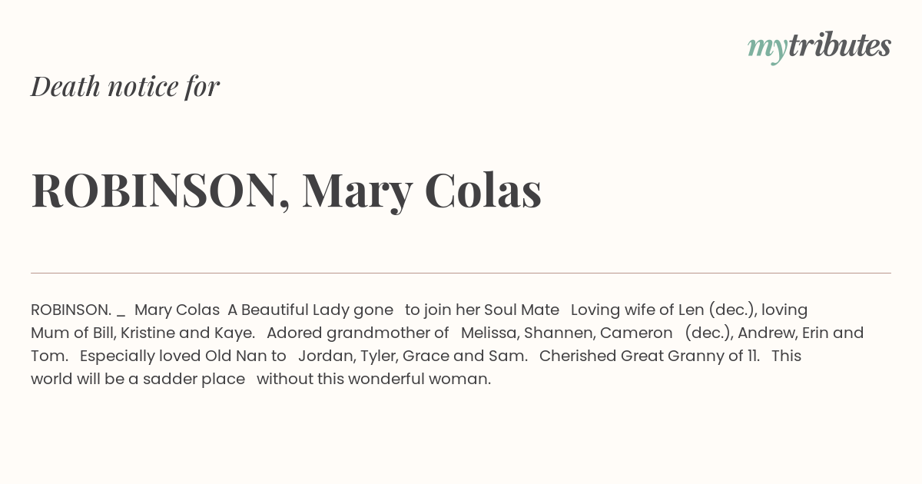Click "Jordan, Tyler, Grace and Sam" names
This screenshot has height=484, width=922.
[x=411, y=356]
